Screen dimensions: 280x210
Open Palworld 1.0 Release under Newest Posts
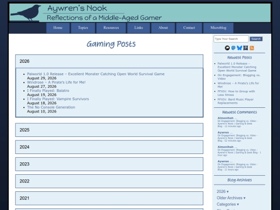click(237, 67)
